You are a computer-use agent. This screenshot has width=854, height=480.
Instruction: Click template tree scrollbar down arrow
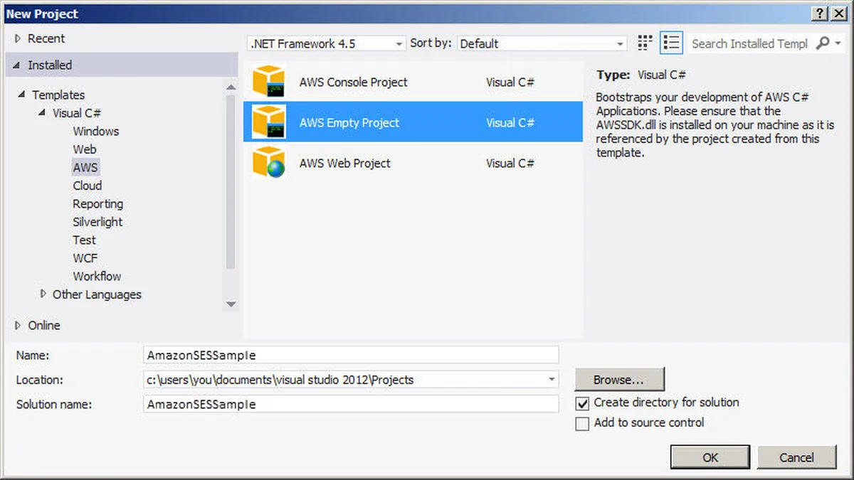point(231,304)
